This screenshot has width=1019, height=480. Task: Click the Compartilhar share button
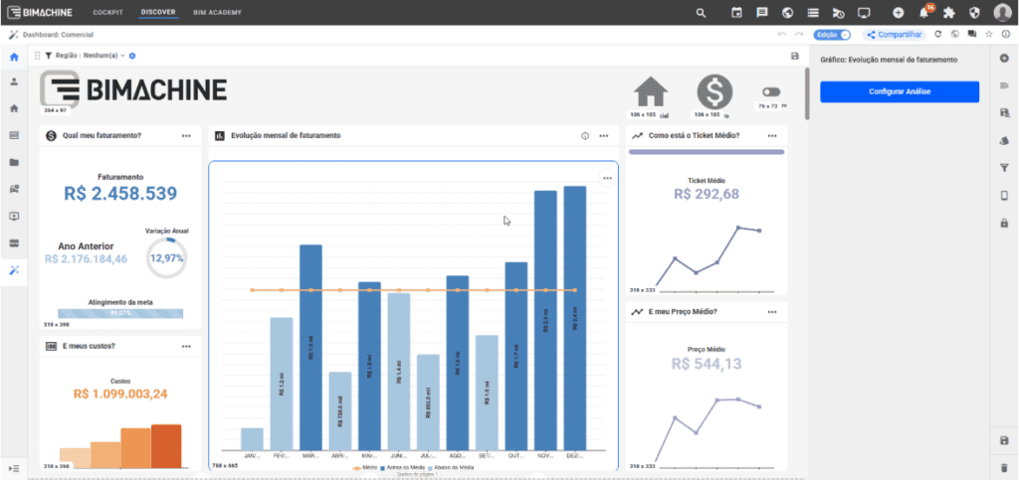[896, 35]
